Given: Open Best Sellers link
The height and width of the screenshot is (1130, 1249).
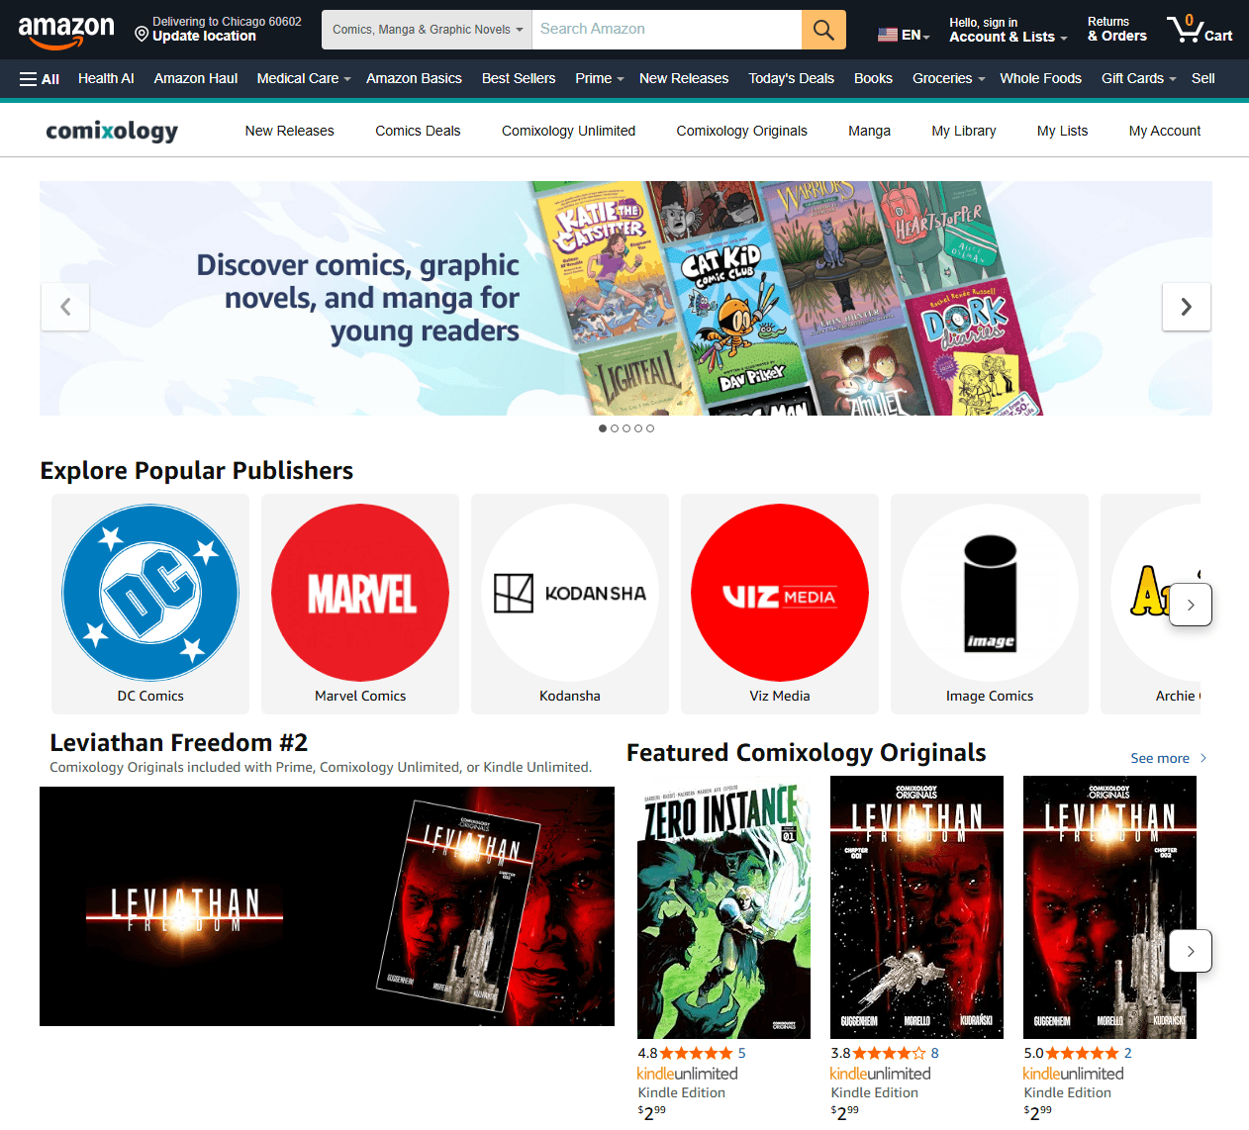Looking at the screenshot, I should click(519, 79).
